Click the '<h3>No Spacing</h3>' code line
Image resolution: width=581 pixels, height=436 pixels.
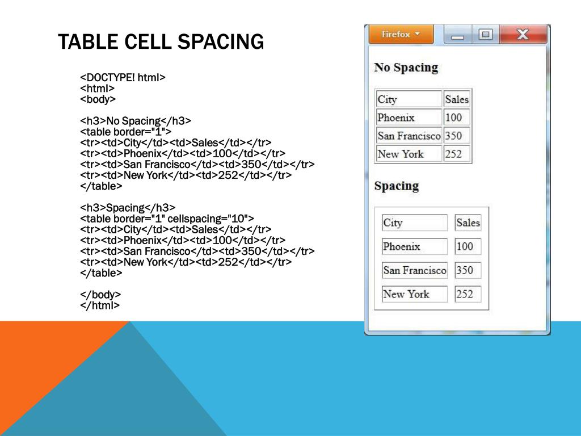pyautogui.click(x=136, y=121)
